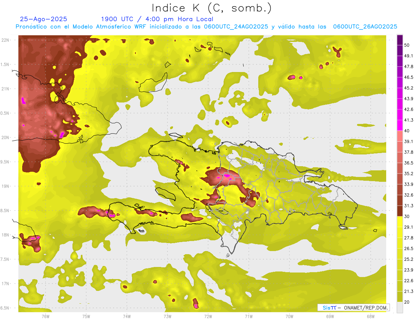This screenshot has width=416, height=321.
Task: Click the "49.1" color scale value
Action: coord(409,56)
